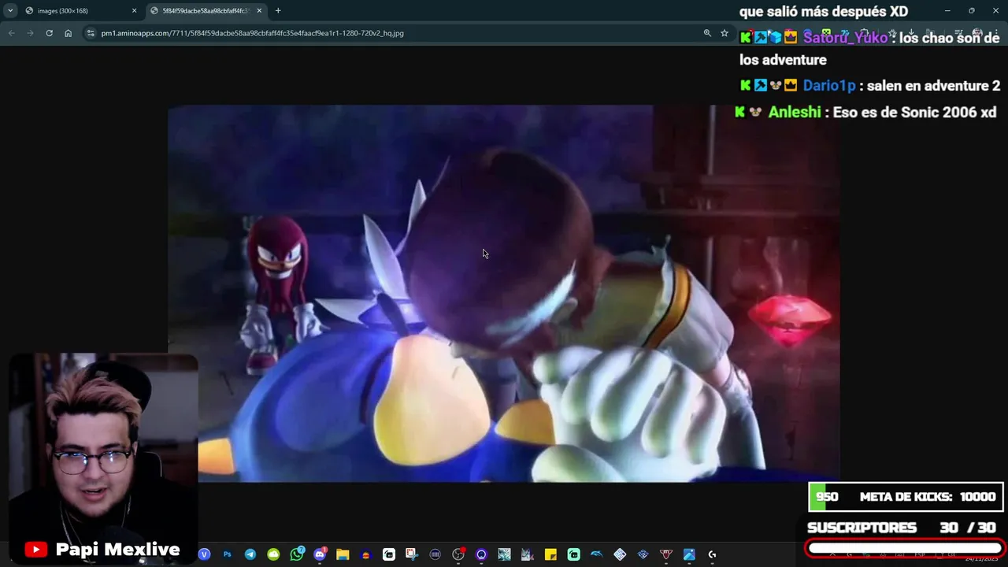The width and height of the screenshot is (1008, 567).
Task: Click the Dario1p chat username
Action: tap(829, 86)
